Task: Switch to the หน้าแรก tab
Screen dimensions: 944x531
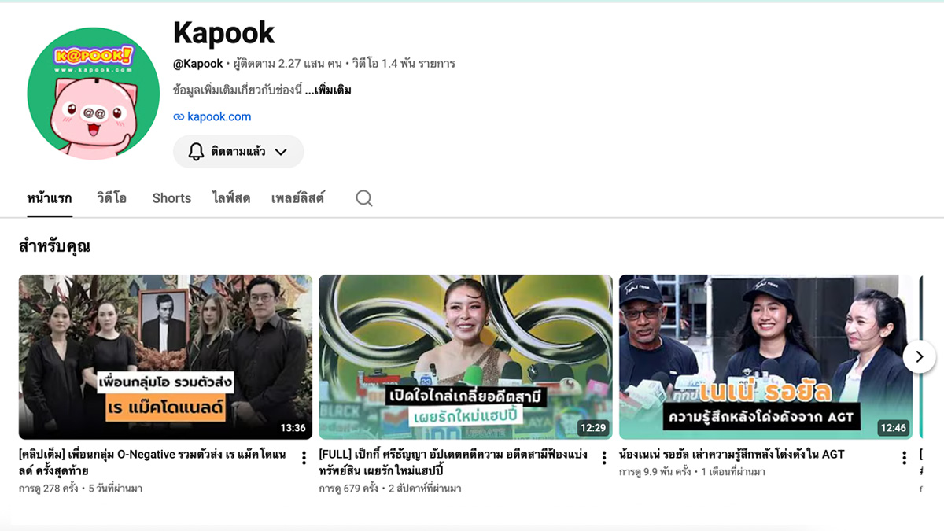Action: 50,198
